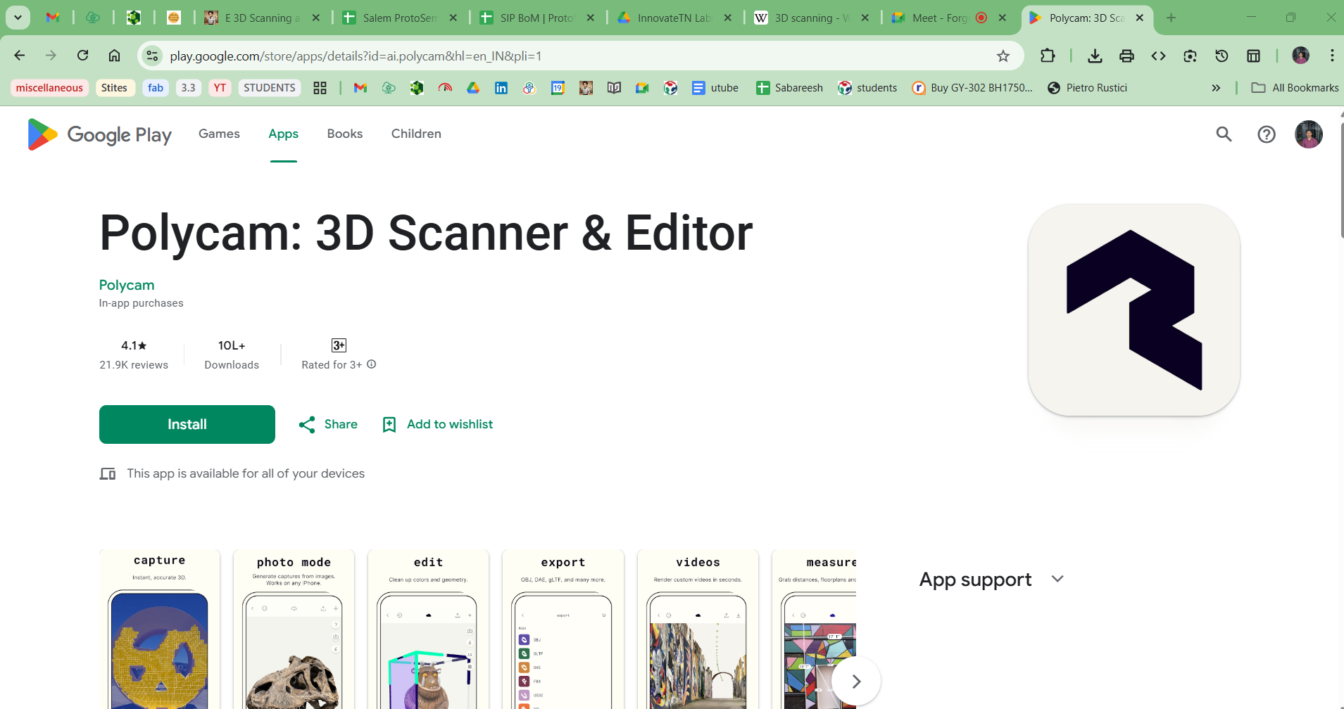Image resolution: width=1344 pixels, height=709 pixels.
Task: Open the Polycam developer link
Action: [x=127, y=285]
